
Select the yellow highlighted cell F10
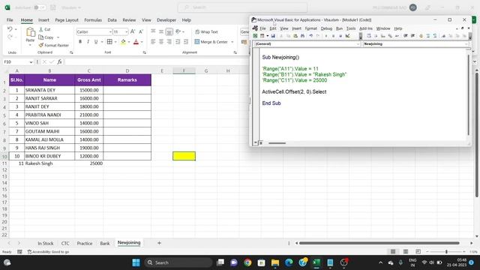click(184, 156)
